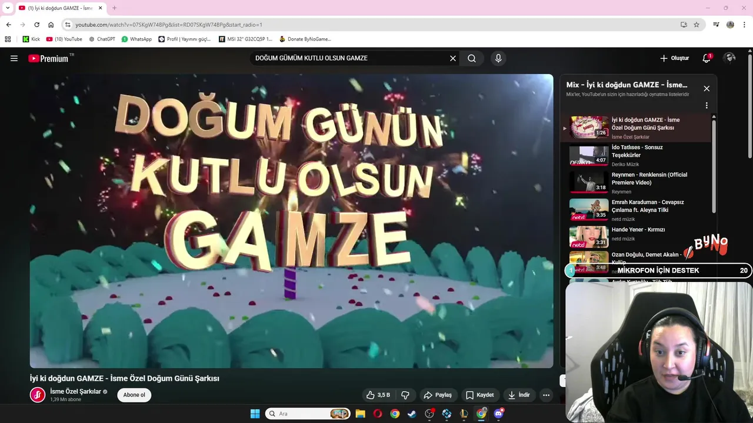The height and width of the screenshot is (423, 753).
Task: Download the video with İndir
Action: (519, 395)
